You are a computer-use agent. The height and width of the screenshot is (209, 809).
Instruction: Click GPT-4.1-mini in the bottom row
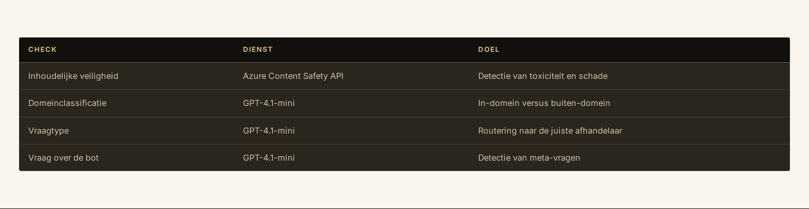pyautogui.click(x=268, y=158)
